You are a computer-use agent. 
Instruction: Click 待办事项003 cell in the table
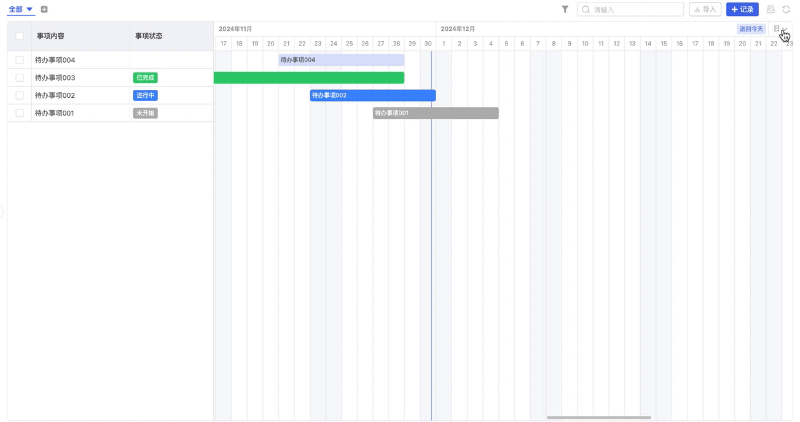[80, 78]
